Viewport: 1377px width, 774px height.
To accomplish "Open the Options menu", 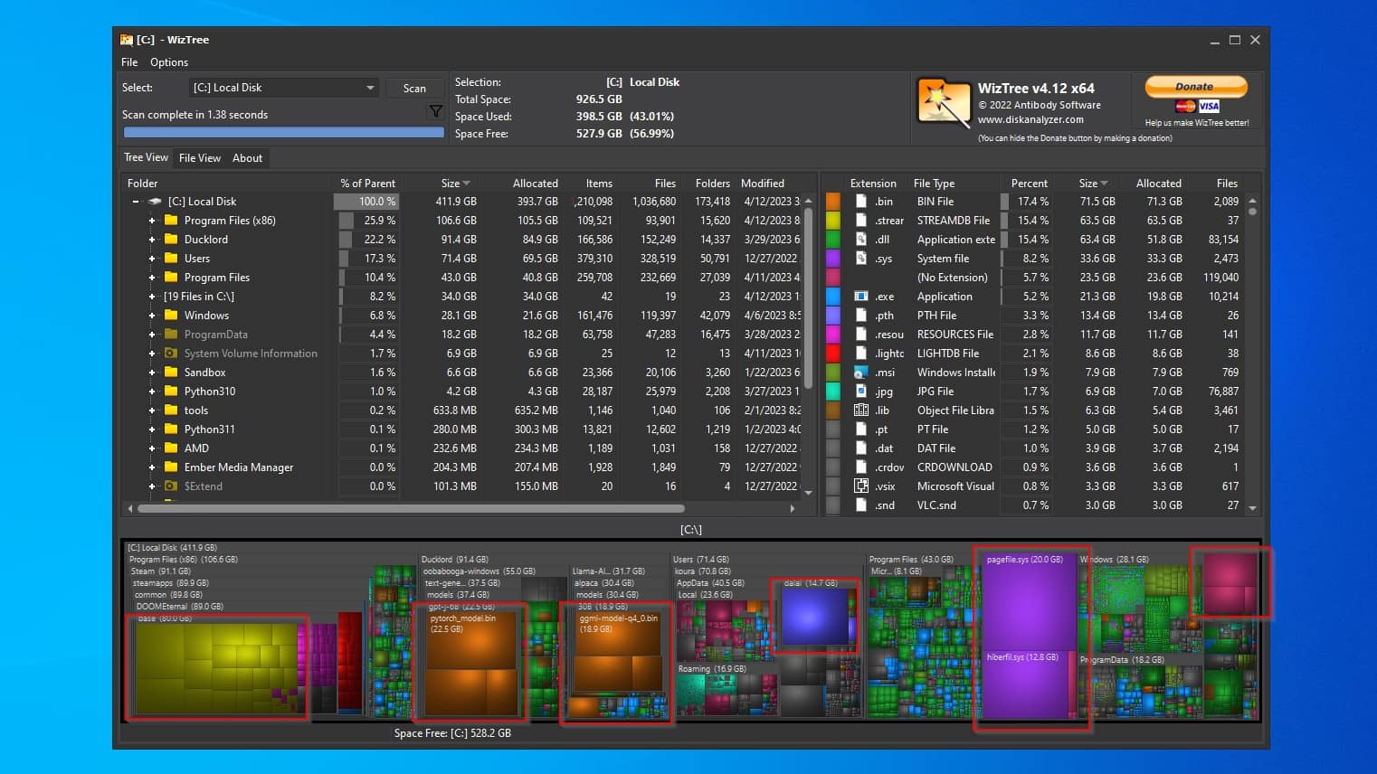I will point(169,62).
